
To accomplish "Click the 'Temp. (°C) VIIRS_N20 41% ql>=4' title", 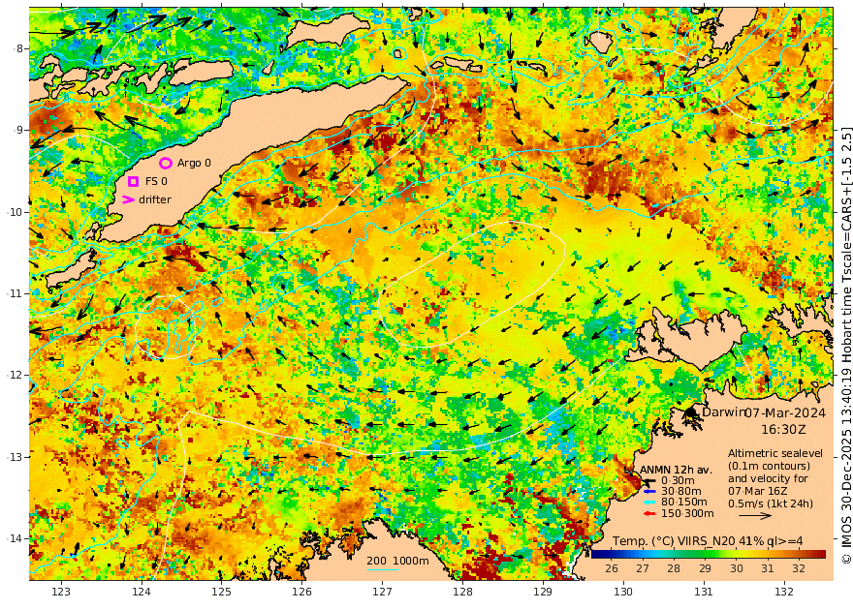I will [708, 541].
